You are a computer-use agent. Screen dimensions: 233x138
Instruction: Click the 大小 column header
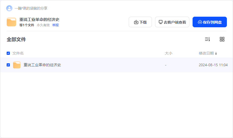pyautogui.click(x=169, y=53)
